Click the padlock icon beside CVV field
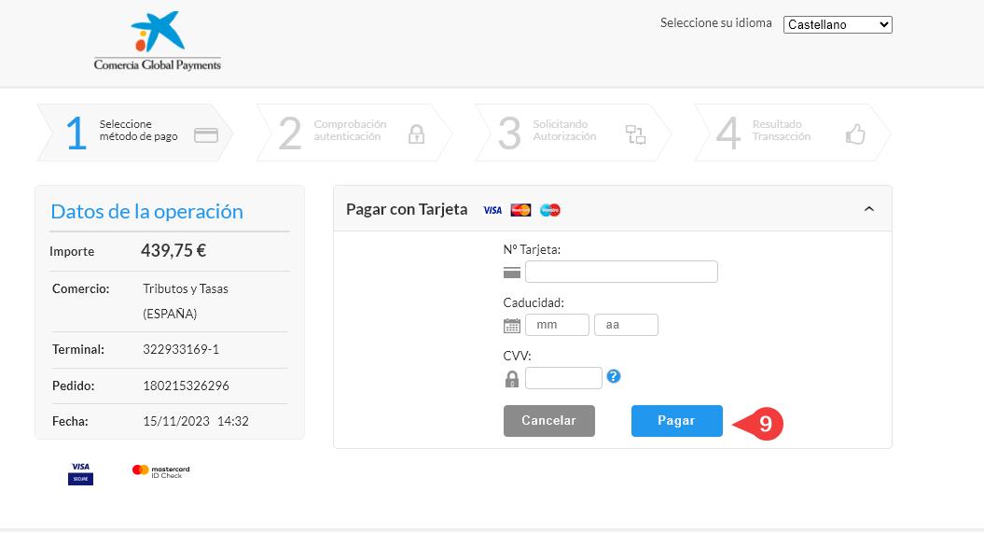This screenshot has height=533, width=984. (x=511, y=379)
